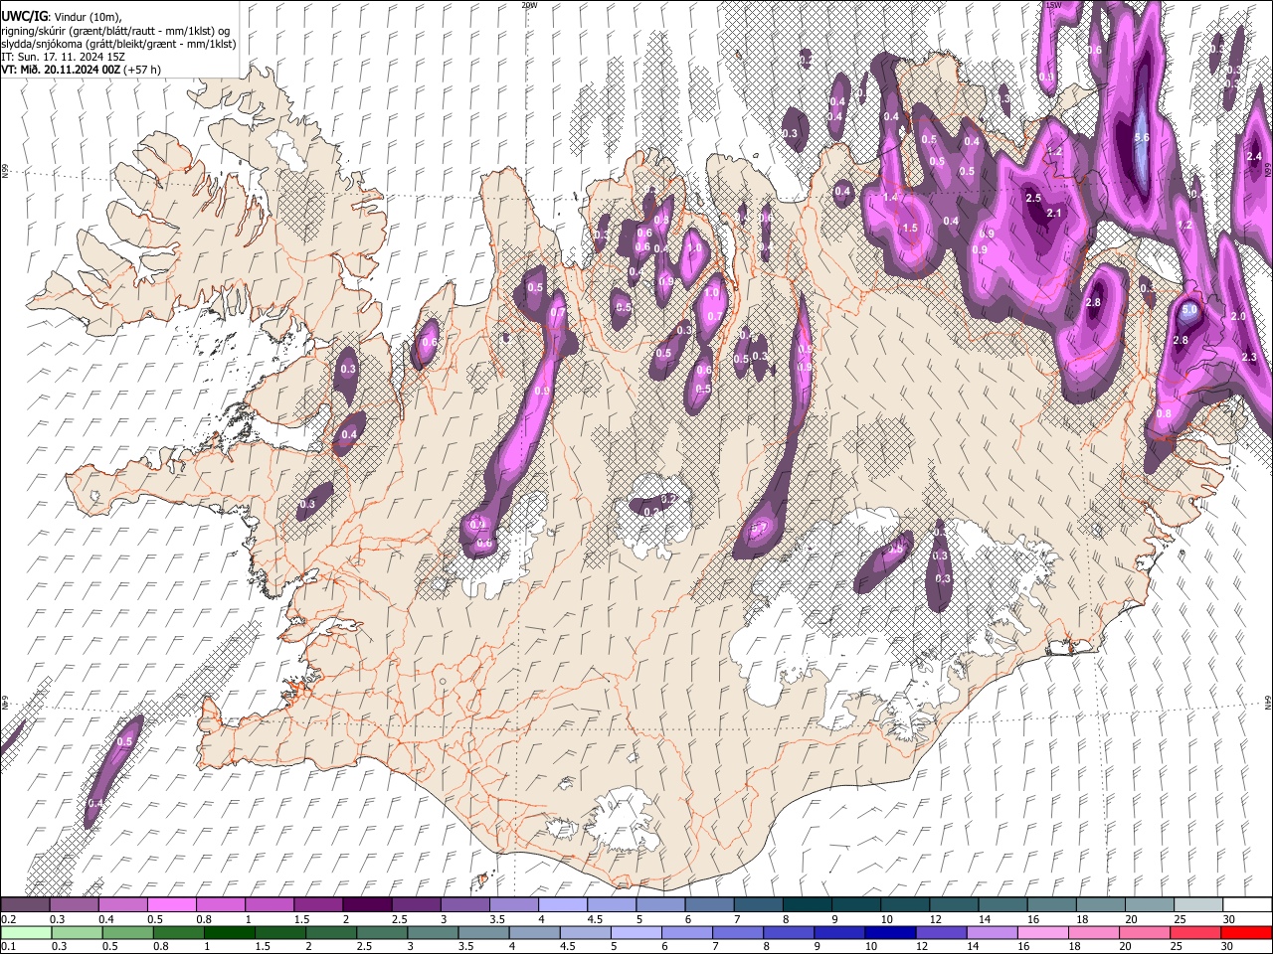
Task: Select the rain legend swatch for 2.5–3 mm
Action: pos(381,932)
